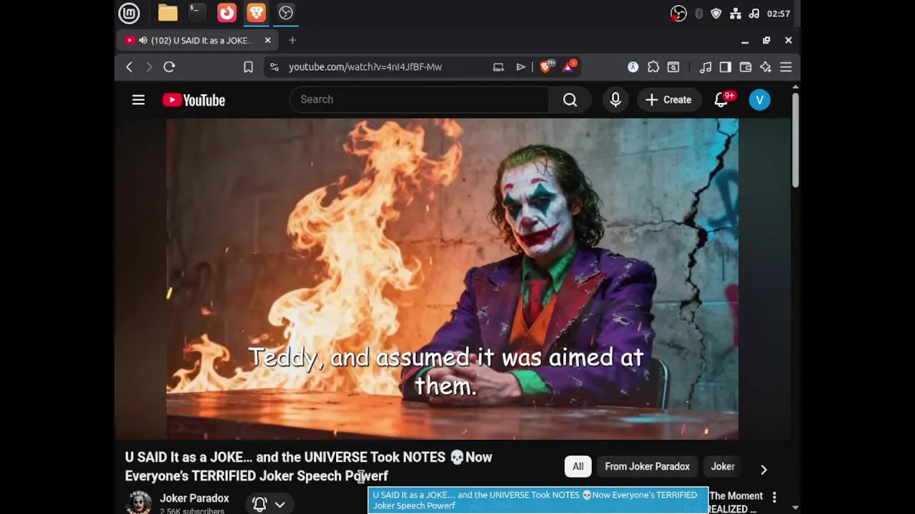
Task: Open the Linux Mint start menu
Action: 129,13
